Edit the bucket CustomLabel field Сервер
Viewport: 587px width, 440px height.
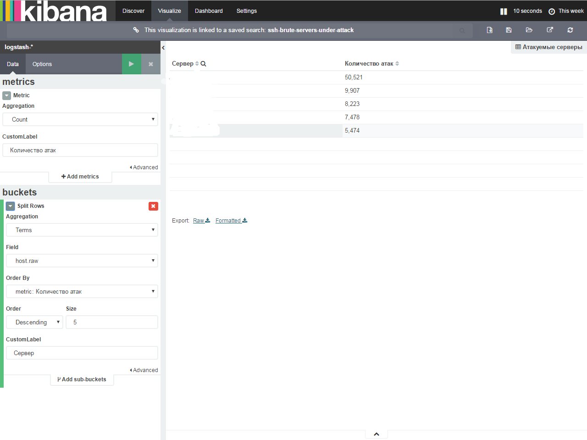pyautogui.click(x=82, y=353)
